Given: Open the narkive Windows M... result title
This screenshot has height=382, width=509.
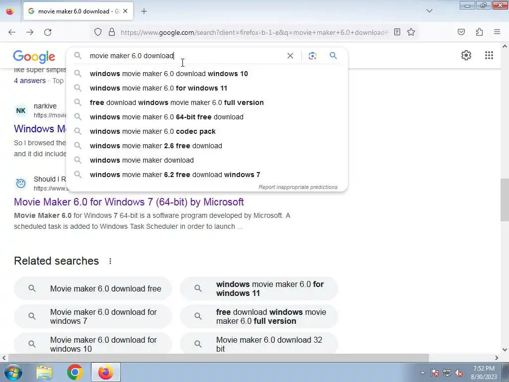Looking at the screenshot, I should (x=40, y=129).
